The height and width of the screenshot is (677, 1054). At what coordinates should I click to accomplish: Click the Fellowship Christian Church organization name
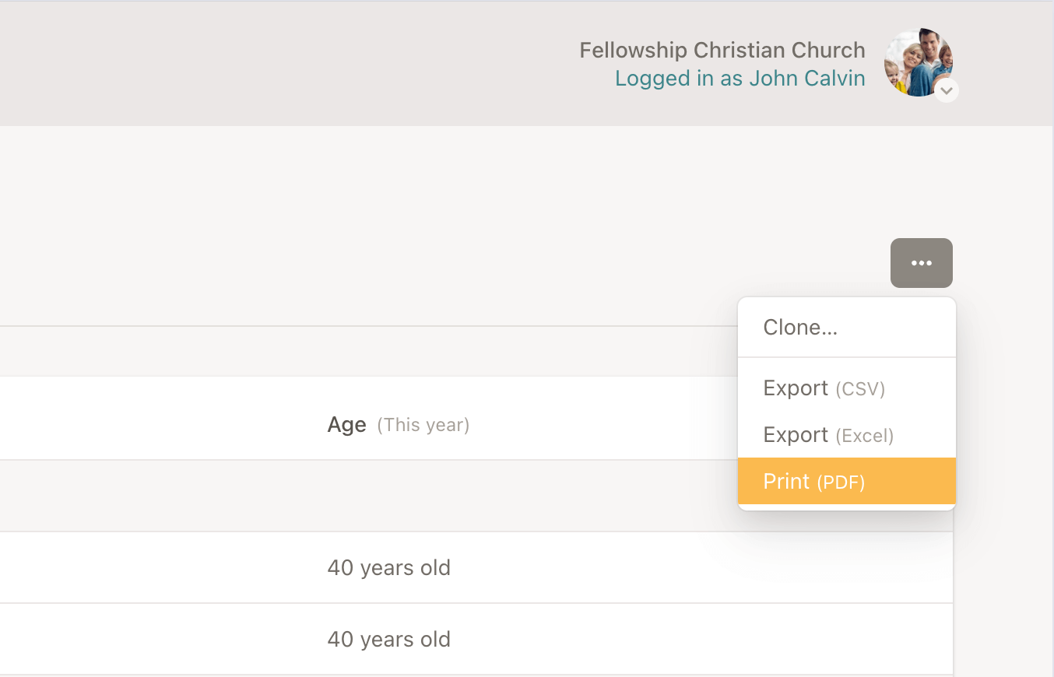[722, 51]
